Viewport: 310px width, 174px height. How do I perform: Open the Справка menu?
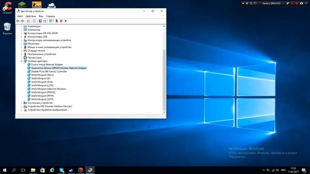(x=50, y=16)
